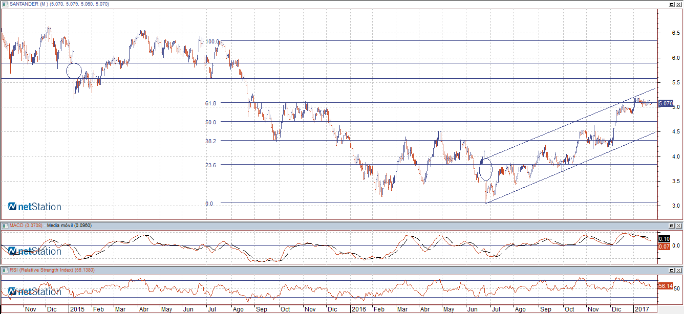Image resolution: width=684 pixels, height=314 pixels.
Task: Click the 56.14 RSI value tag
Action: pos(666,286)
